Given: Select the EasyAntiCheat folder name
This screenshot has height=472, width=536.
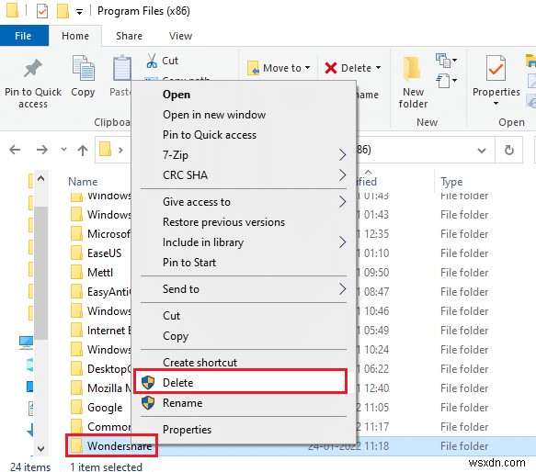Looking at the screenshot, I should tap(109, 292).
